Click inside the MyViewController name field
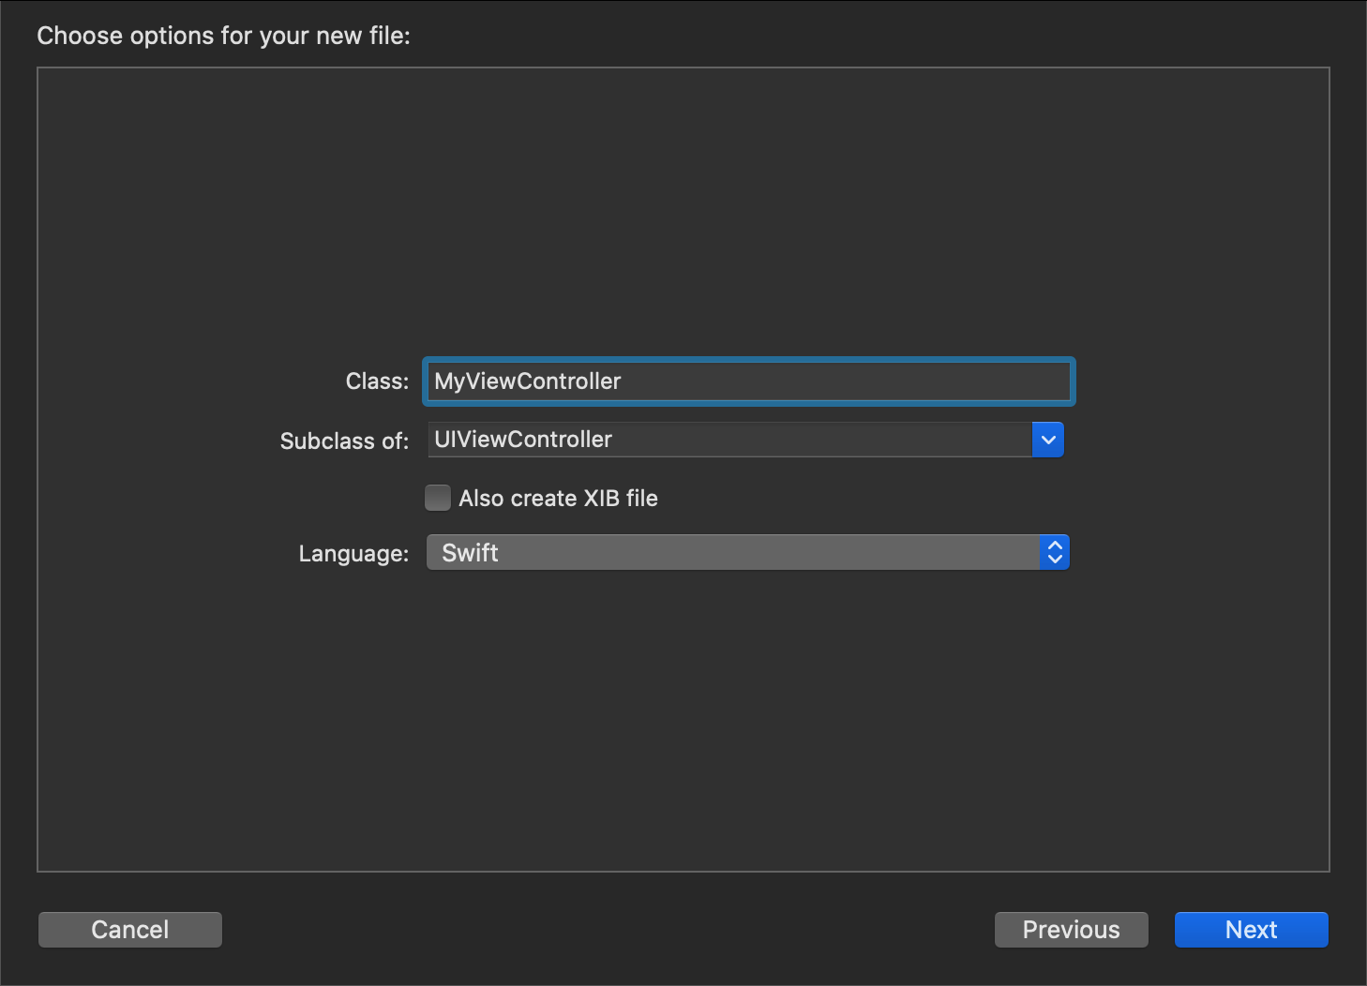 747,381
